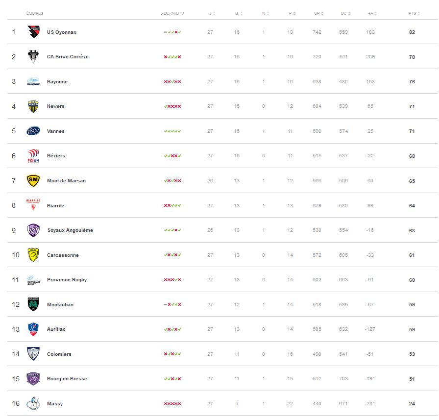Screen dimensions: 439x420
Task: Click the US Oyonnax team logo
Action: pyautogui.click(x=33, y=32)
